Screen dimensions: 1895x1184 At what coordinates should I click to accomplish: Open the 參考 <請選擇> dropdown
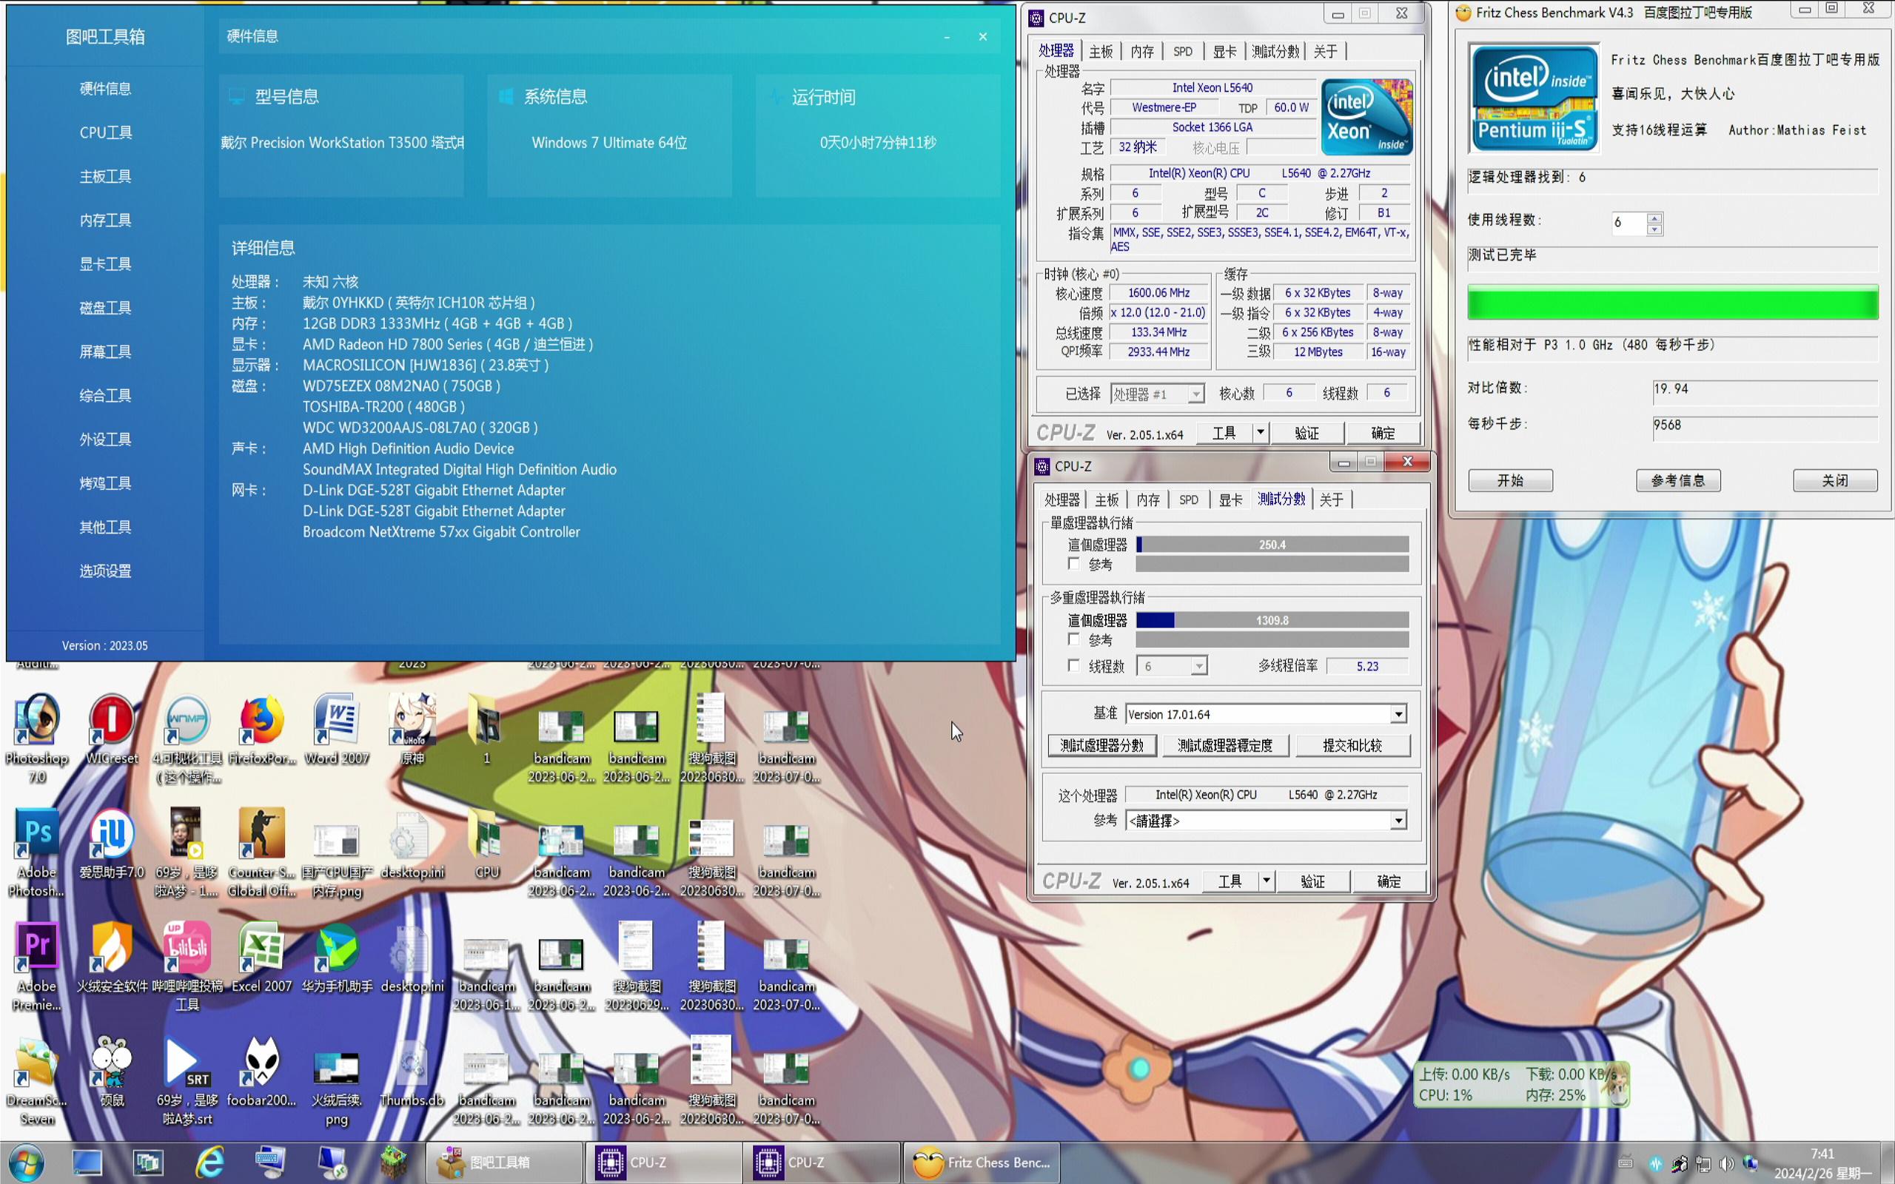pyautogui.click(x=1265, y=821)
